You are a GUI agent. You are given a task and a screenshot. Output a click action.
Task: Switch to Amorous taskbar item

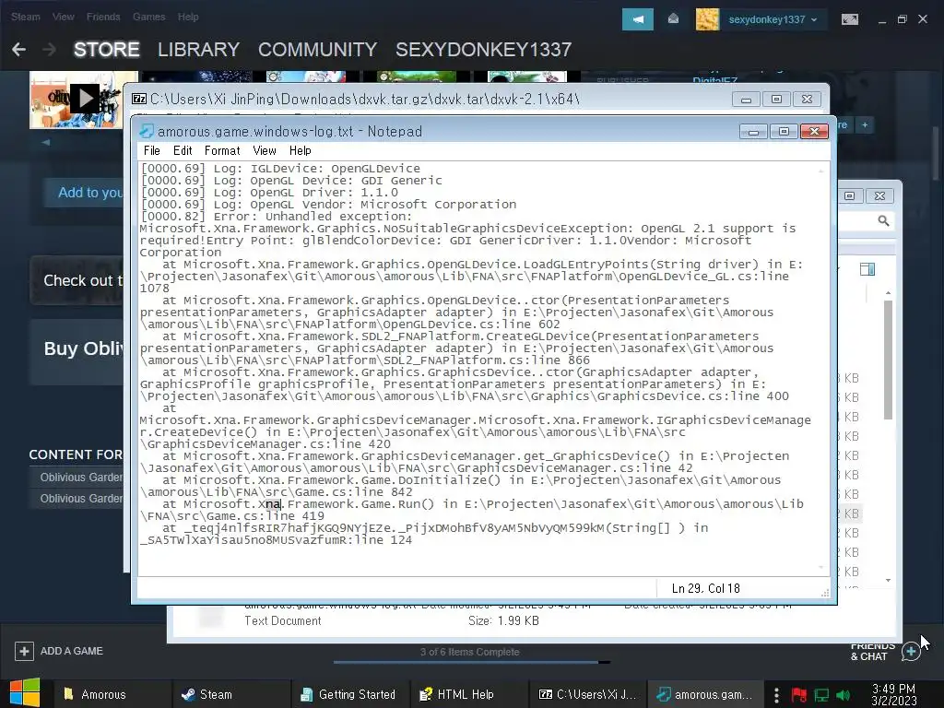[x=112, y=694]
